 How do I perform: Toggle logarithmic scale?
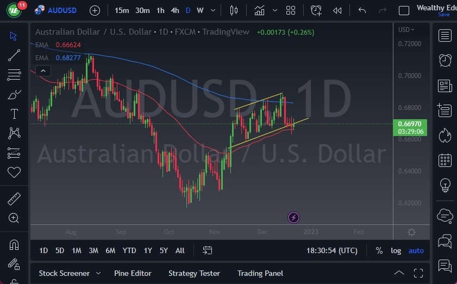click(396, 250)
